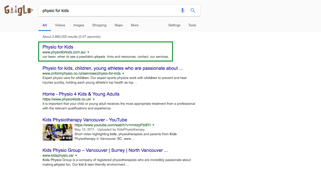Open the Settings menu
Image resolution: width=321 pixels, height=171 pixels.
(174, 25)
